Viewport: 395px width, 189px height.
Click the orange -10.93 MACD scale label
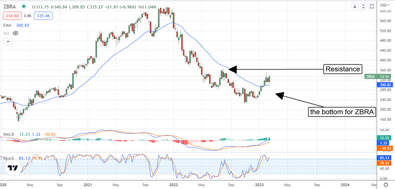[384, 148]
